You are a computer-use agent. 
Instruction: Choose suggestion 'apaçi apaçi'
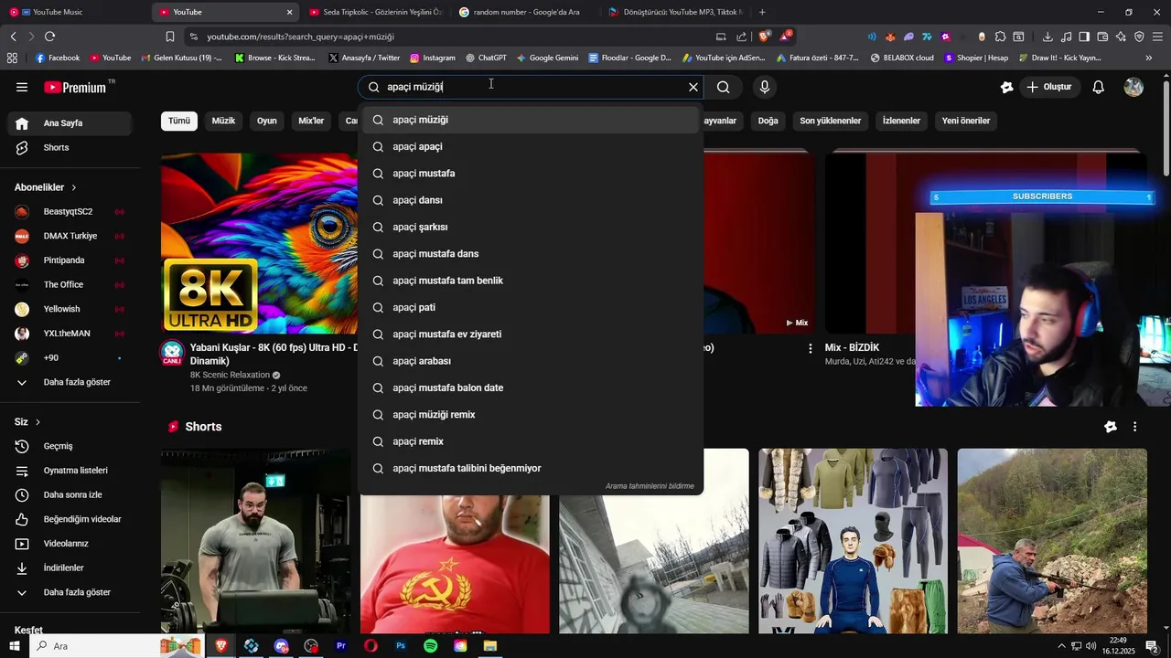tap(531, 146)
